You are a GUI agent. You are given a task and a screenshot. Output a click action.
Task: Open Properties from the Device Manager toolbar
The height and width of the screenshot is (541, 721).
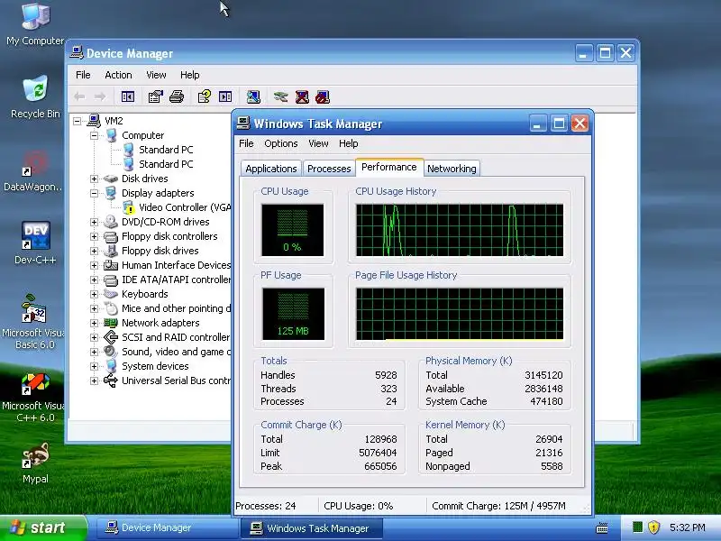coord(155,96)
